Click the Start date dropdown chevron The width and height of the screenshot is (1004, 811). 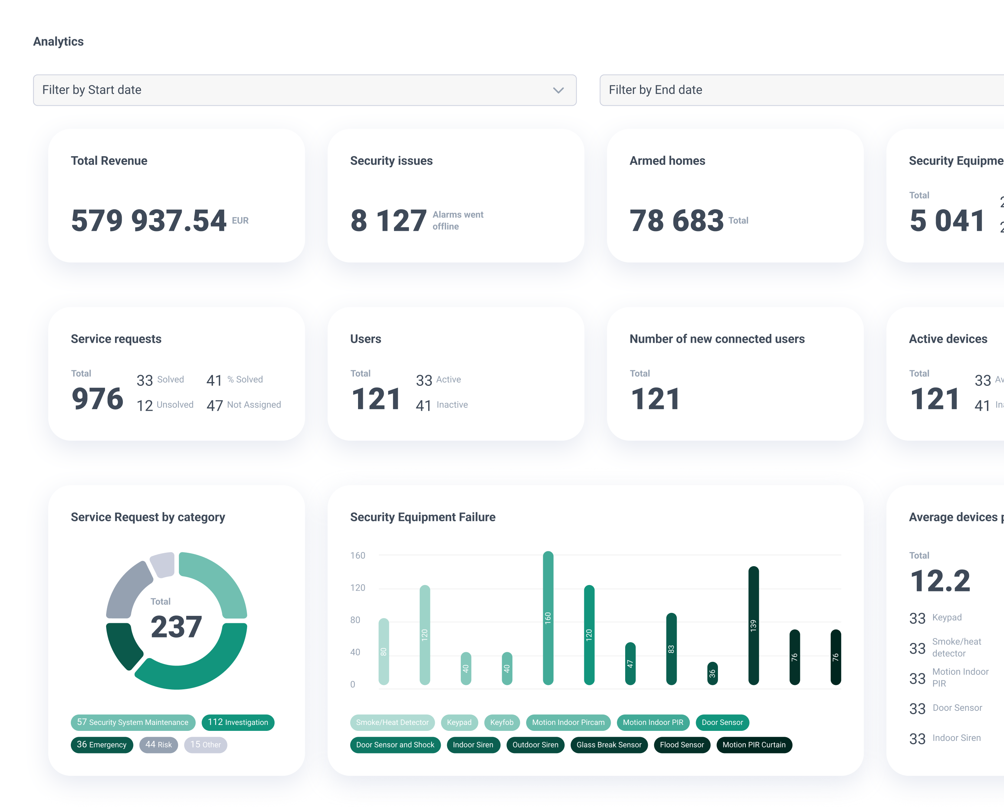coord(558,90)
